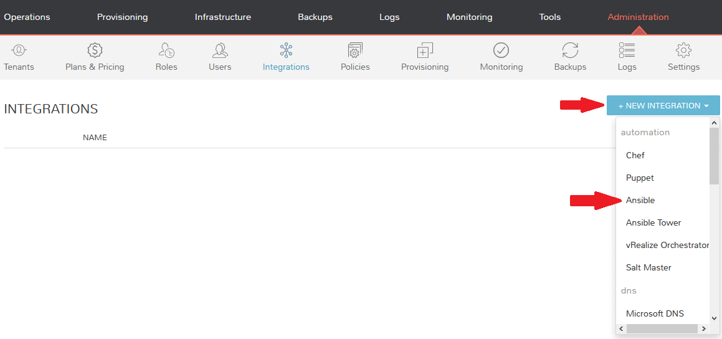Select Salt Master integration option
The image size is (722, 339).
[648, 267]
